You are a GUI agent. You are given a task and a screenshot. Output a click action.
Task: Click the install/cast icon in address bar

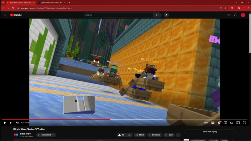click(x=221, y=8)
